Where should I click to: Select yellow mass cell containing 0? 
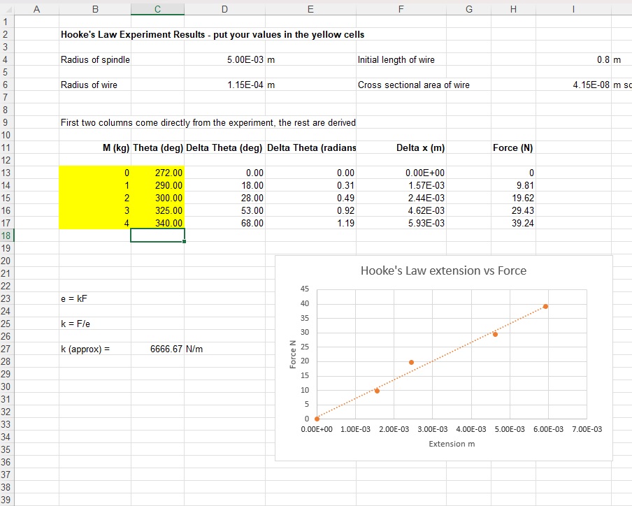[x=95, y=173]
